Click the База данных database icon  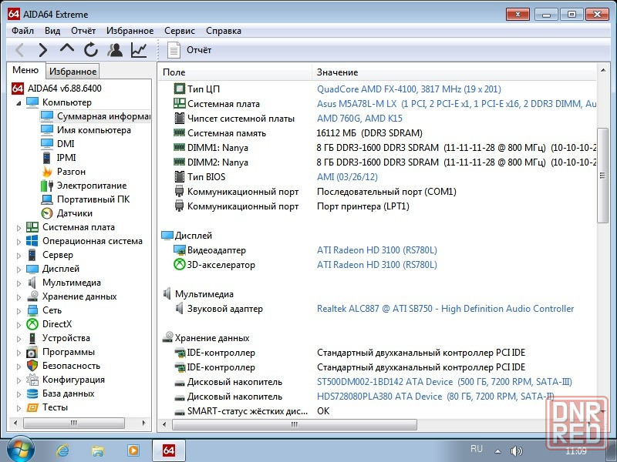32,393
